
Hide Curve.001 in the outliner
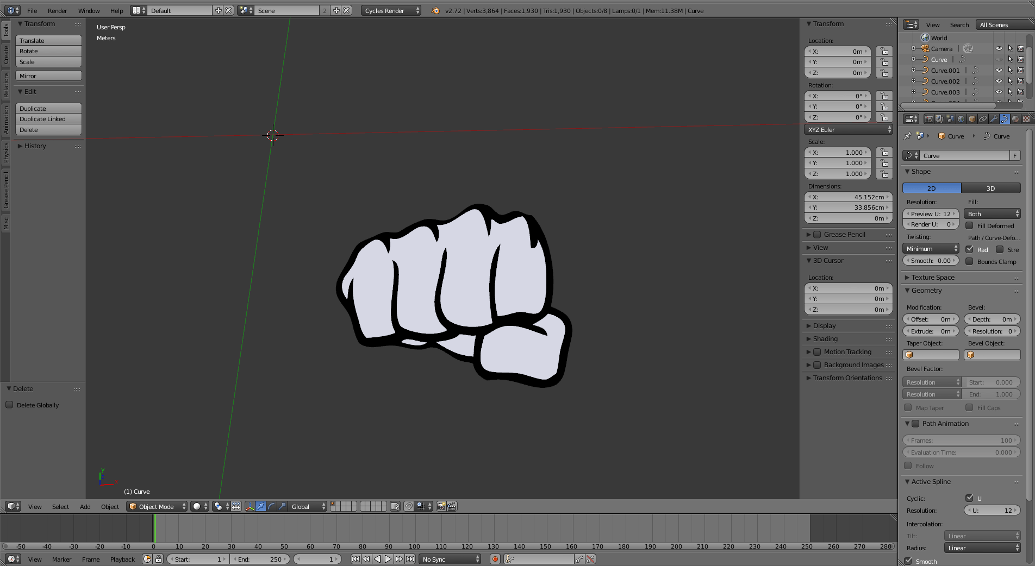point(999,70)
